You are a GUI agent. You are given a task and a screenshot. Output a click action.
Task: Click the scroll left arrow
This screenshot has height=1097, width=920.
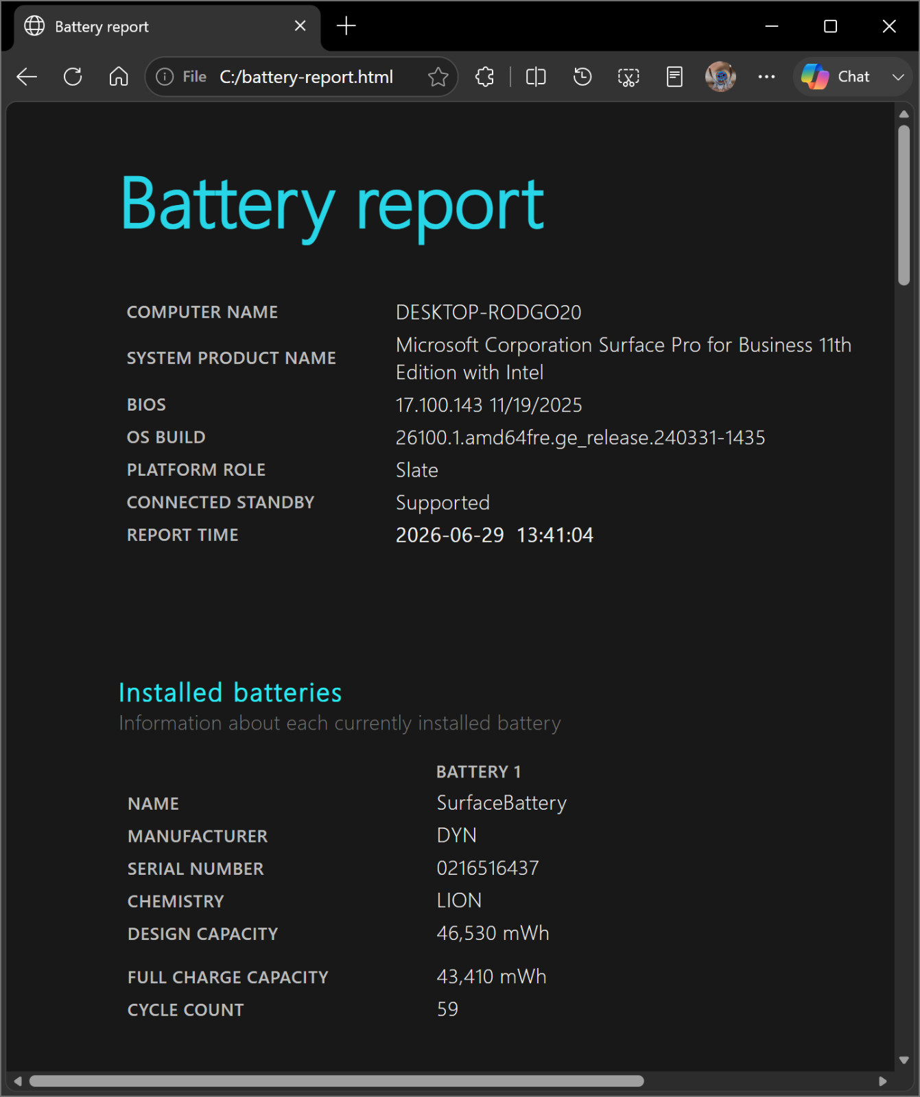pos(18,1081)
